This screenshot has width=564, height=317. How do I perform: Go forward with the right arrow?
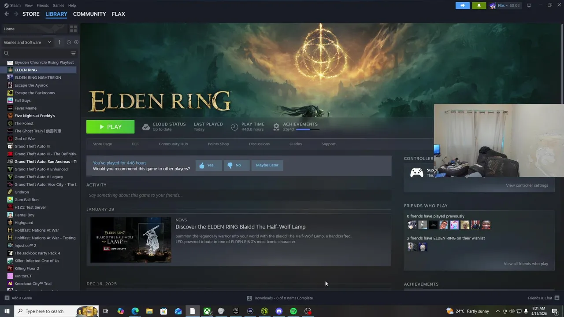pos(16,14)
